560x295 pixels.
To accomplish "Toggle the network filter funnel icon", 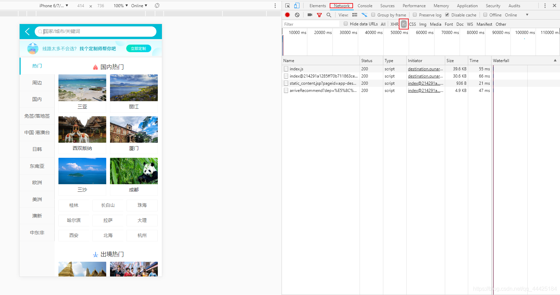I will point(319,15).
